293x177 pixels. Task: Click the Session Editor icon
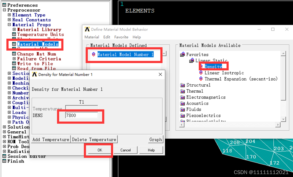click(4, 156)
